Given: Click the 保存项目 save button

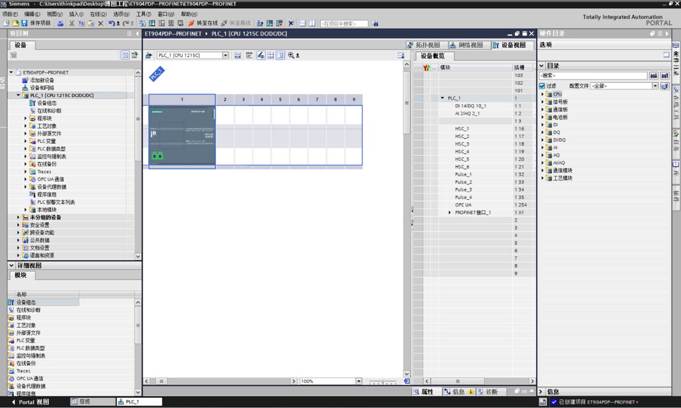Looking at the screenshot, I should point(36,23).
